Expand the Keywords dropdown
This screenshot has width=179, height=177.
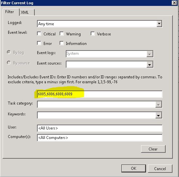pyautogui.click(x=99, y=115)
